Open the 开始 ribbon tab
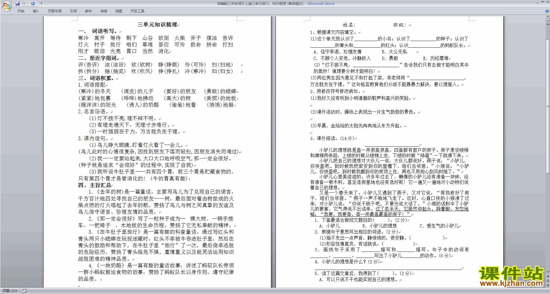 tap(21, 11)
